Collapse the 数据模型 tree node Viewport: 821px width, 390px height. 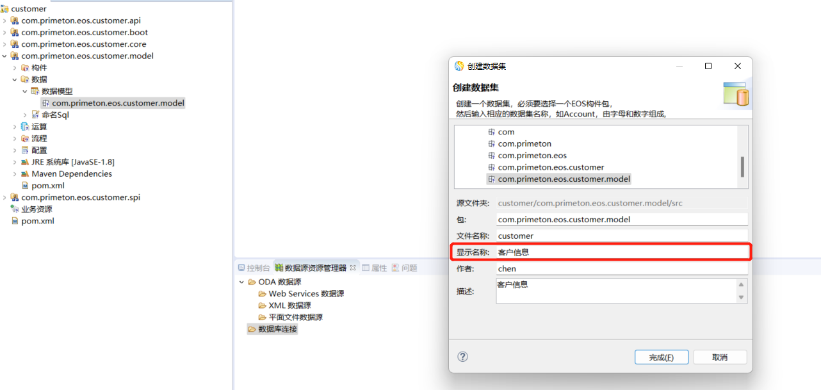pos(25,92)
